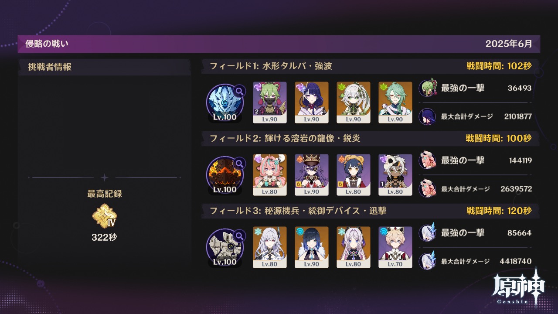Select the purple-haired Electro character portrait

pos(312,102)
